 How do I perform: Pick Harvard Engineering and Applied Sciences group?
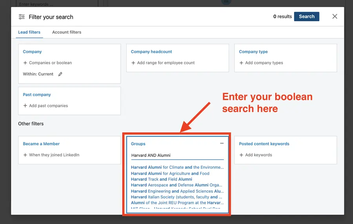tap(177, 191)
